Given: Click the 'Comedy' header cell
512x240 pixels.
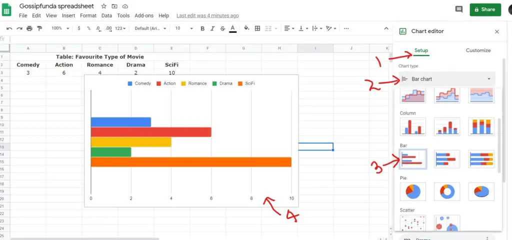Looking at the screenshot, I should click(28, 65).
